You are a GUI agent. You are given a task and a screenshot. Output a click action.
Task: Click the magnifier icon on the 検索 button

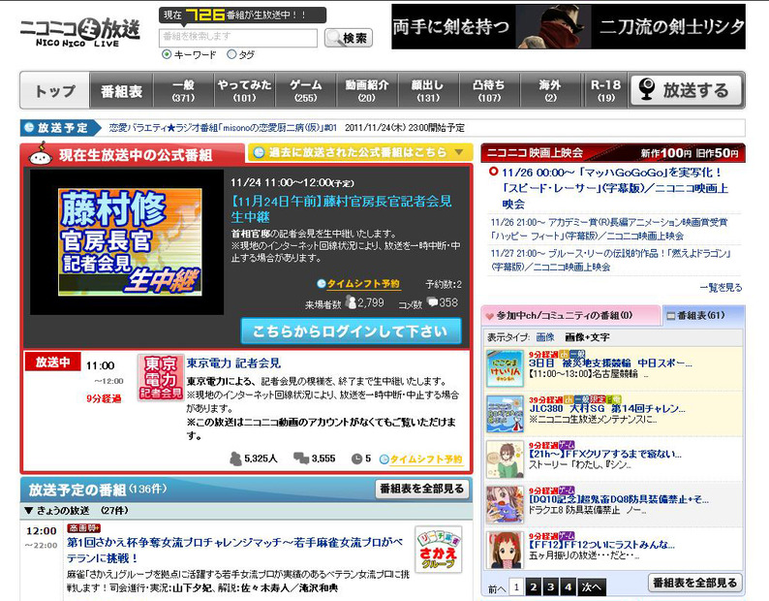[334, 38]
